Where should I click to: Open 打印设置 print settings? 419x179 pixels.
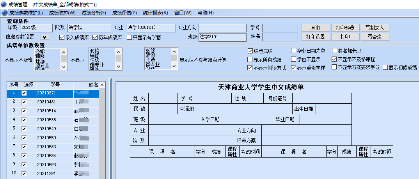[x=315, y=37]
